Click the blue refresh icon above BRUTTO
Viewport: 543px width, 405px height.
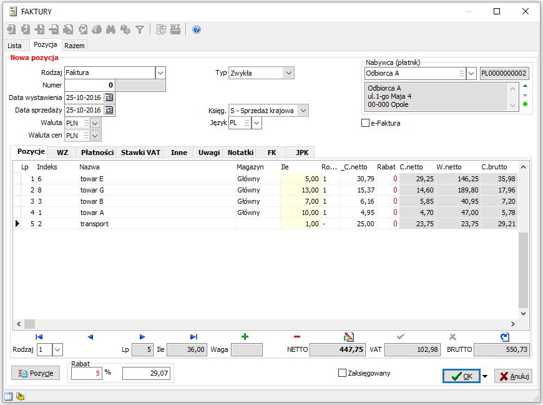point(504,337)
